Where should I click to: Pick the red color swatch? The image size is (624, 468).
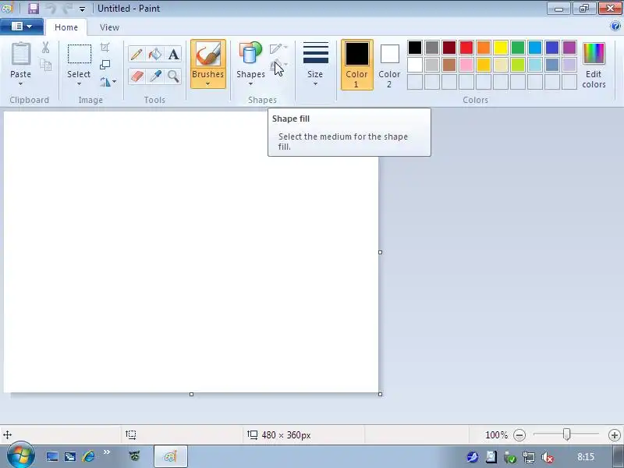pos(466,48)
